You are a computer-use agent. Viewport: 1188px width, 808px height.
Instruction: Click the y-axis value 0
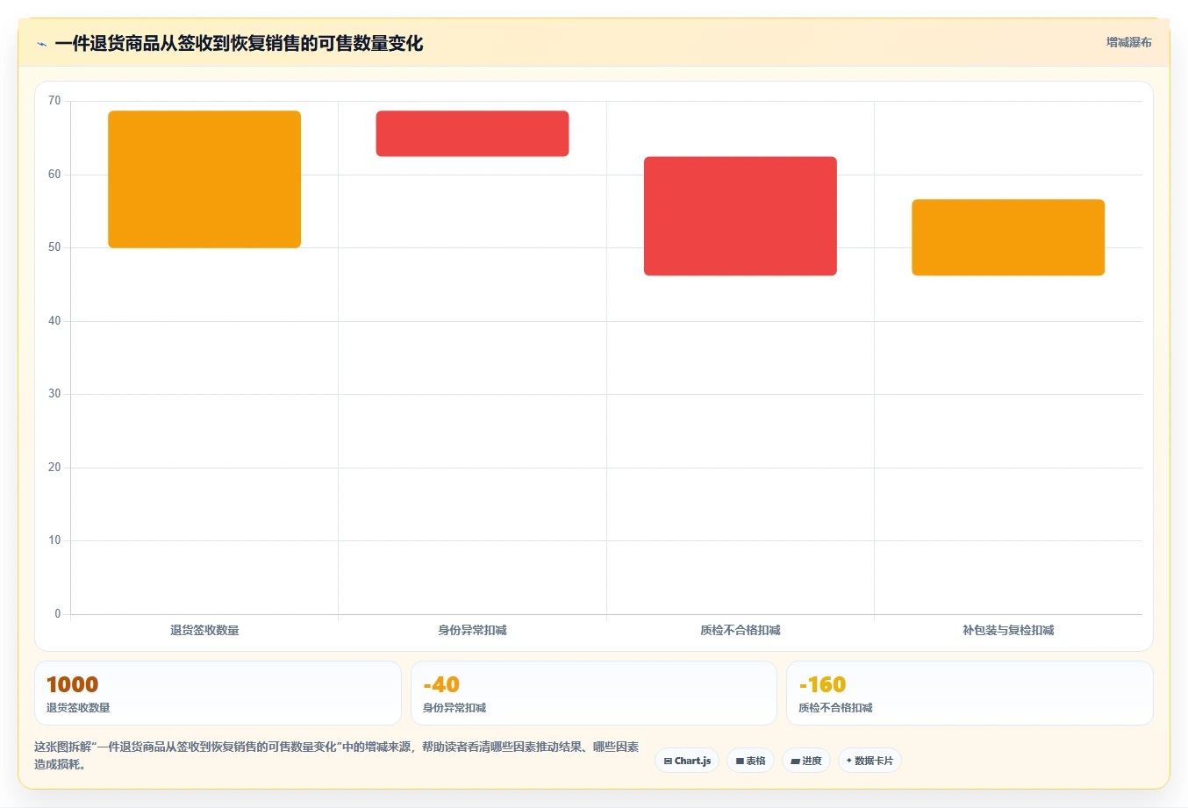click(58, 614)
